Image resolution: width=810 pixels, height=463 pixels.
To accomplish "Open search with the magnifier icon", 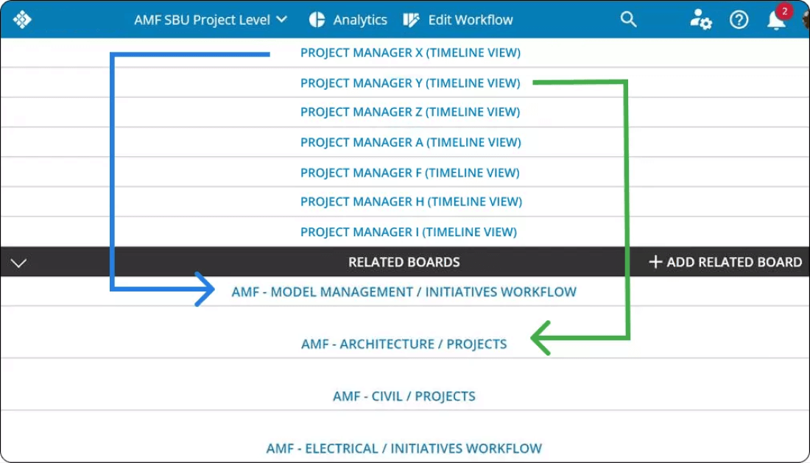I will (x=628, y=20).
